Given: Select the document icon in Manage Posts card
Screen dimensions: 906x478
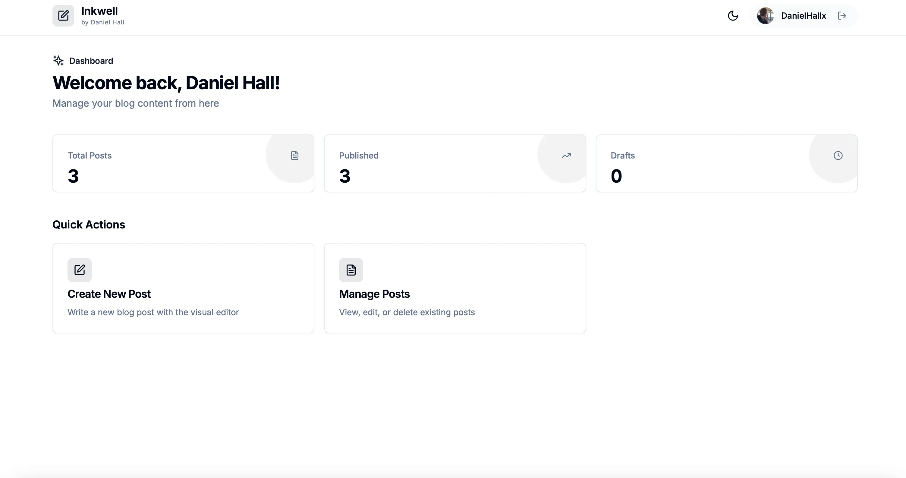Looking at the screenshot, I should click(x=351, y=270).
